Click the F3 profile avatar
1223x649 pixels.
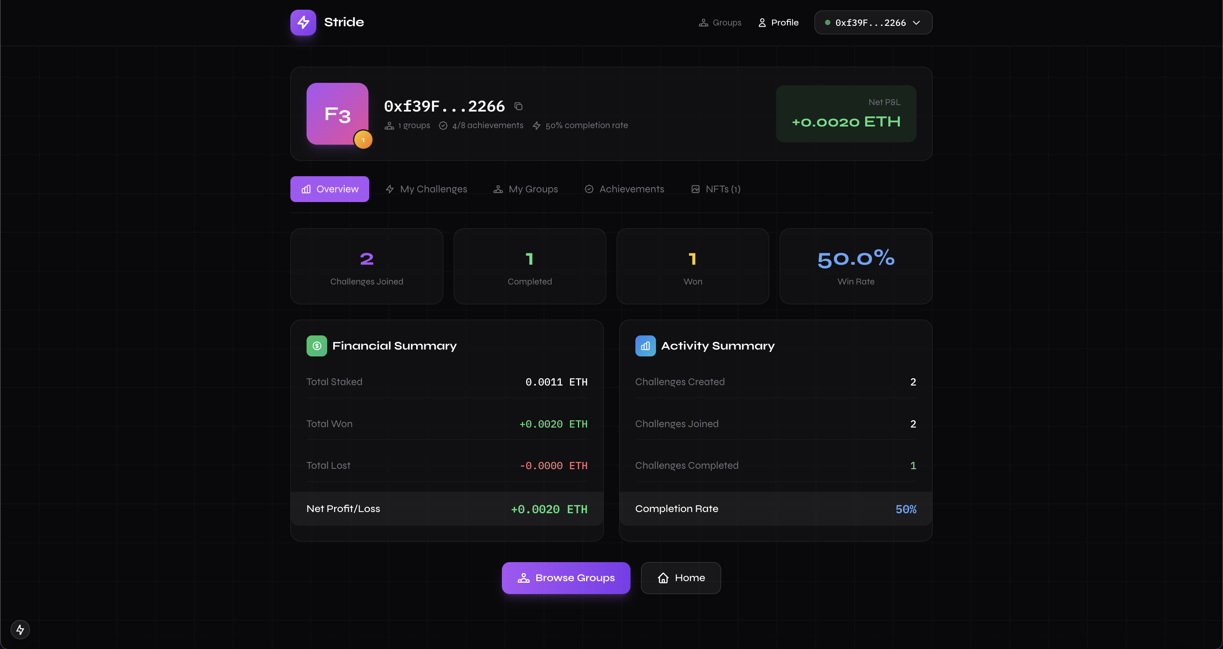[x=337, y=114]
